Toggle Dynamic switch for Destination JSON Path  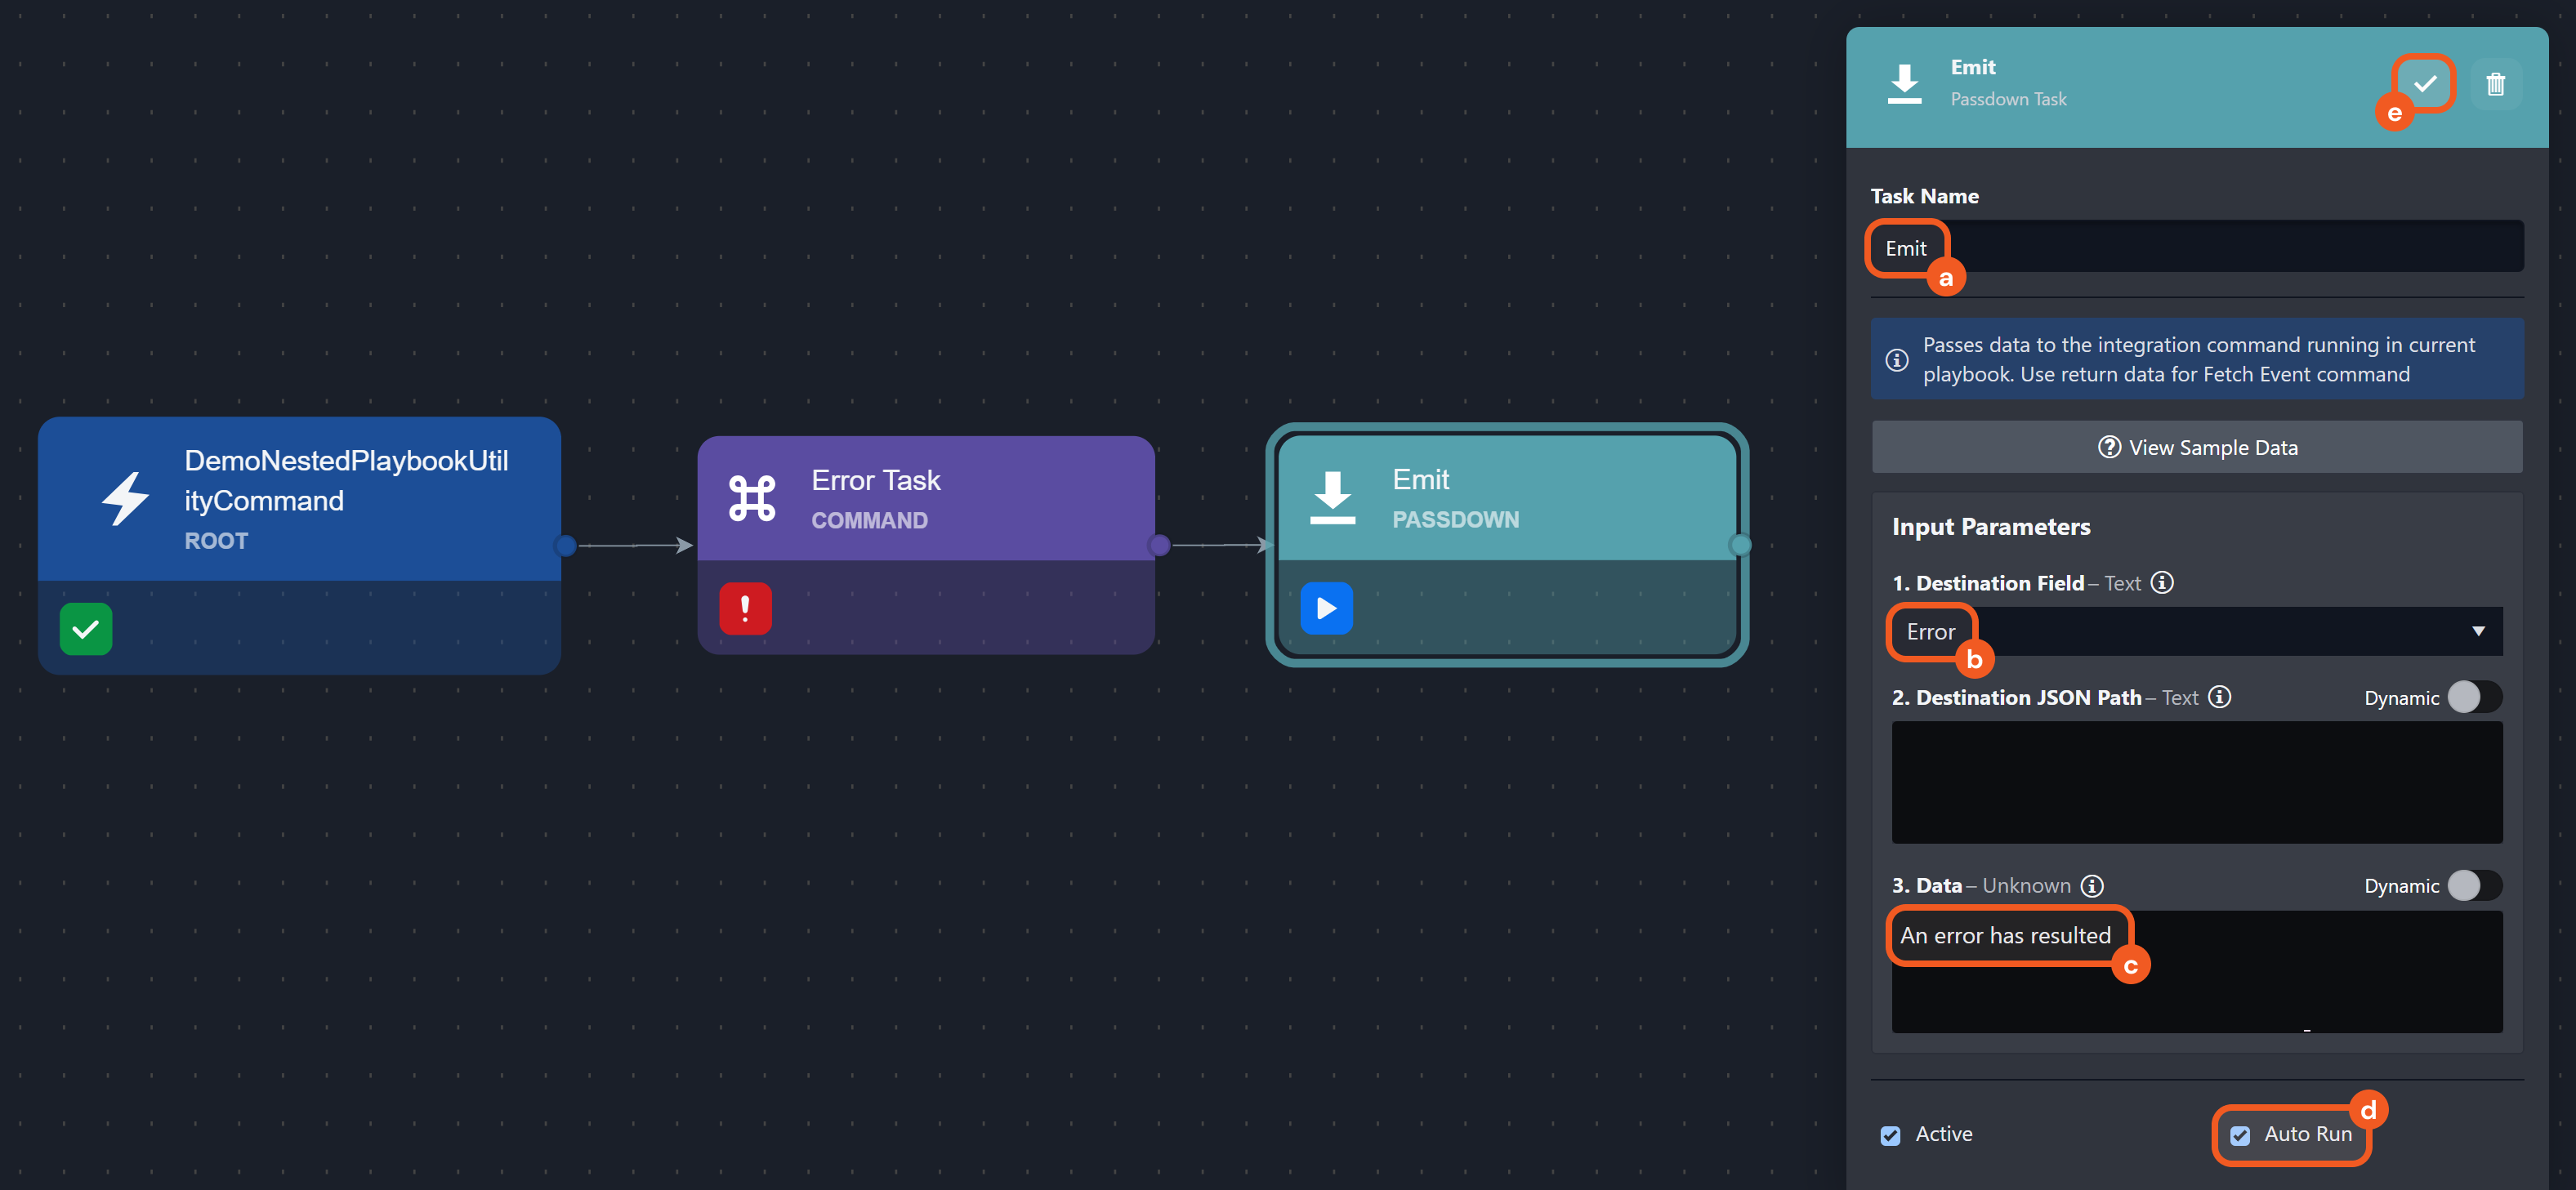click(2474, 697)
